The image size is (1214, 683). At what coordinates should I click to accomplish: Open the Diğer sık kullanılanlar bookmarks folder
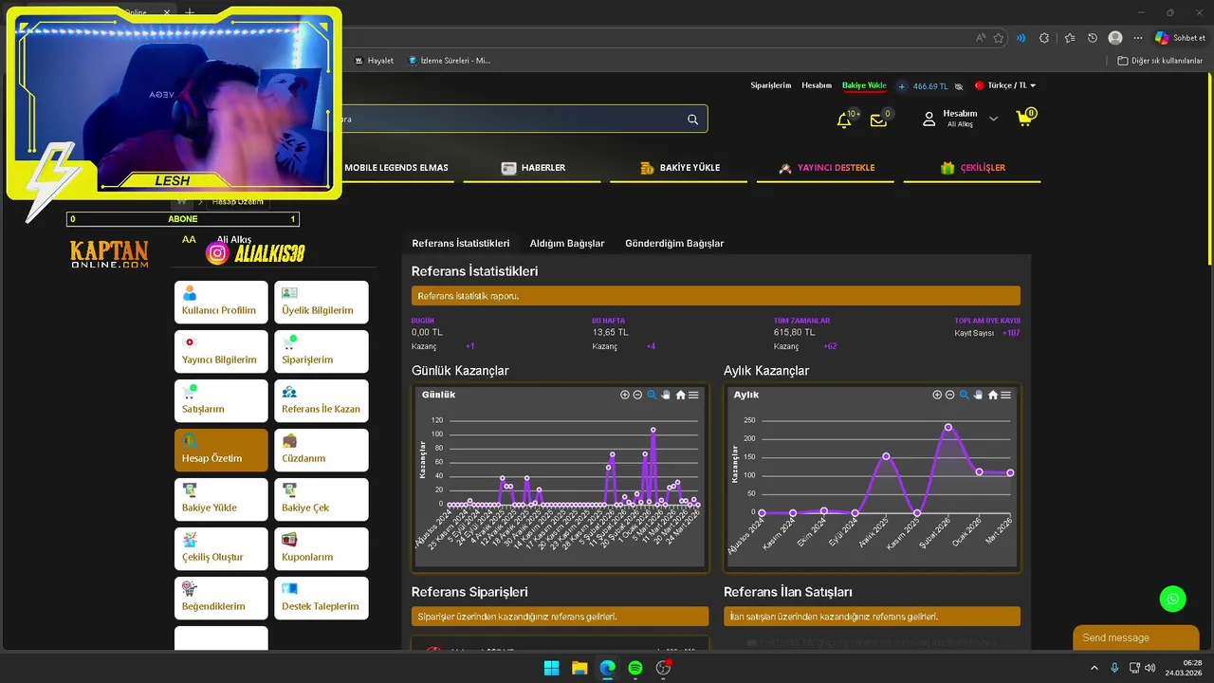(1160, 61)
